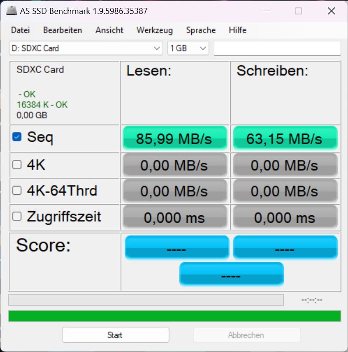348x352 pixels.
Task: Click the Start button
Action: tap(115, 335)
